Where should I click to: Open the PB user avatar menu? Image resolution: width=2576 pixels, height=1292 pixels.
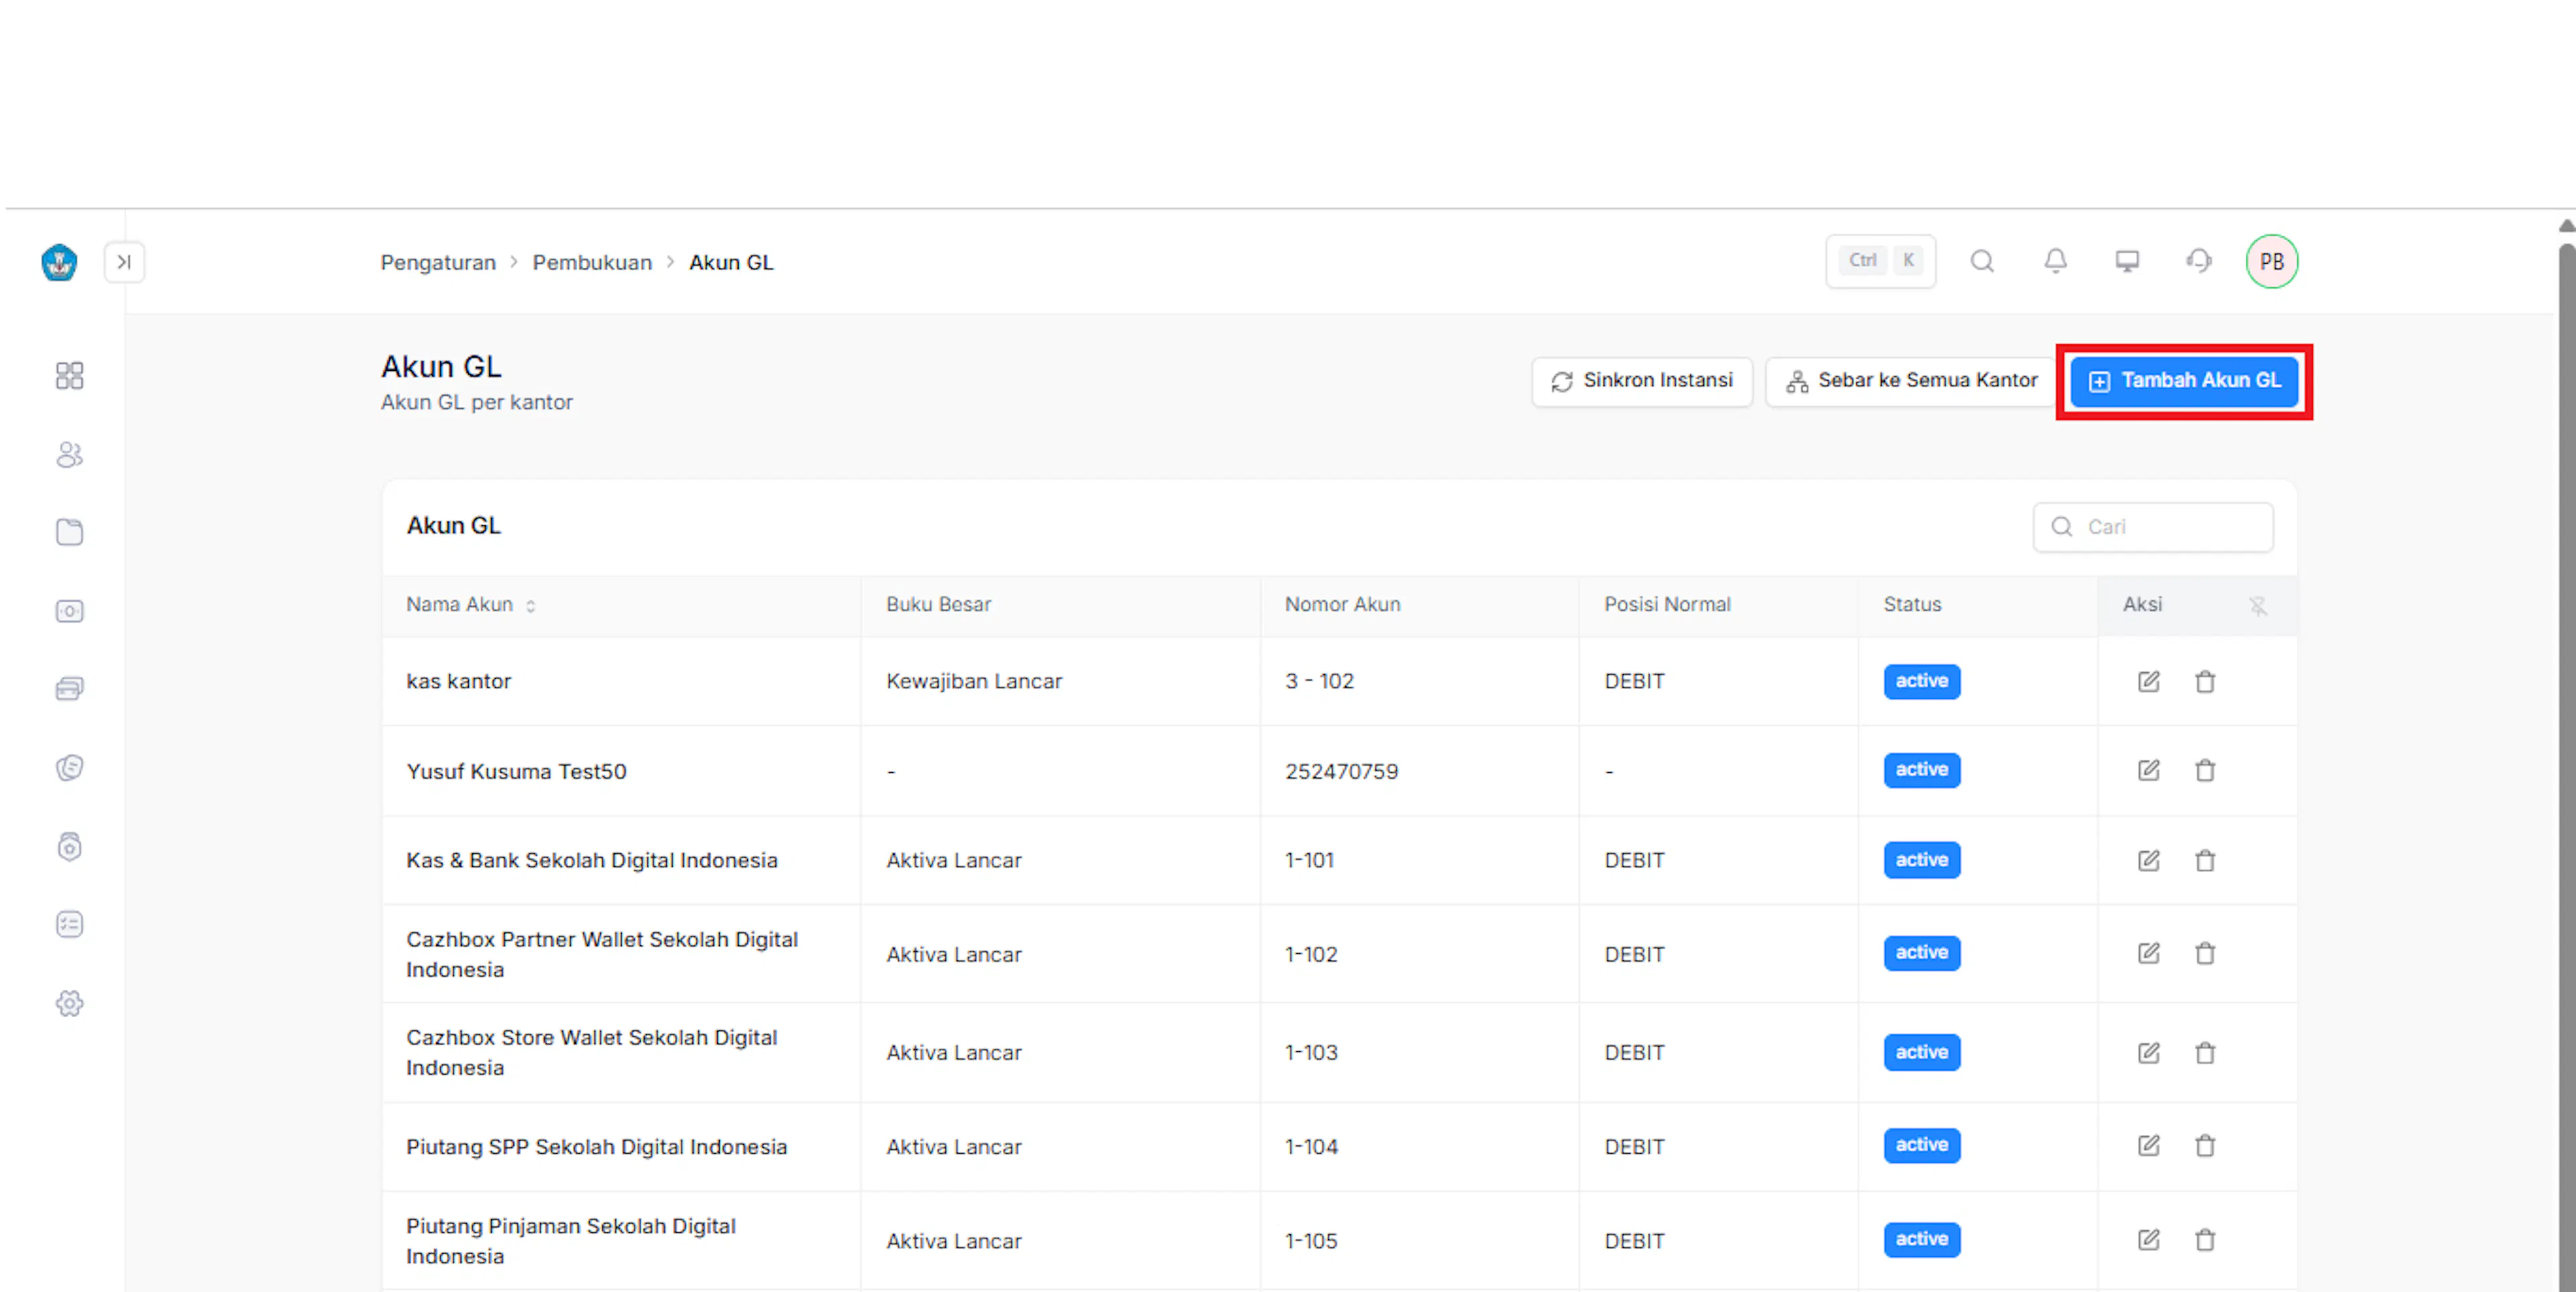2272,262
